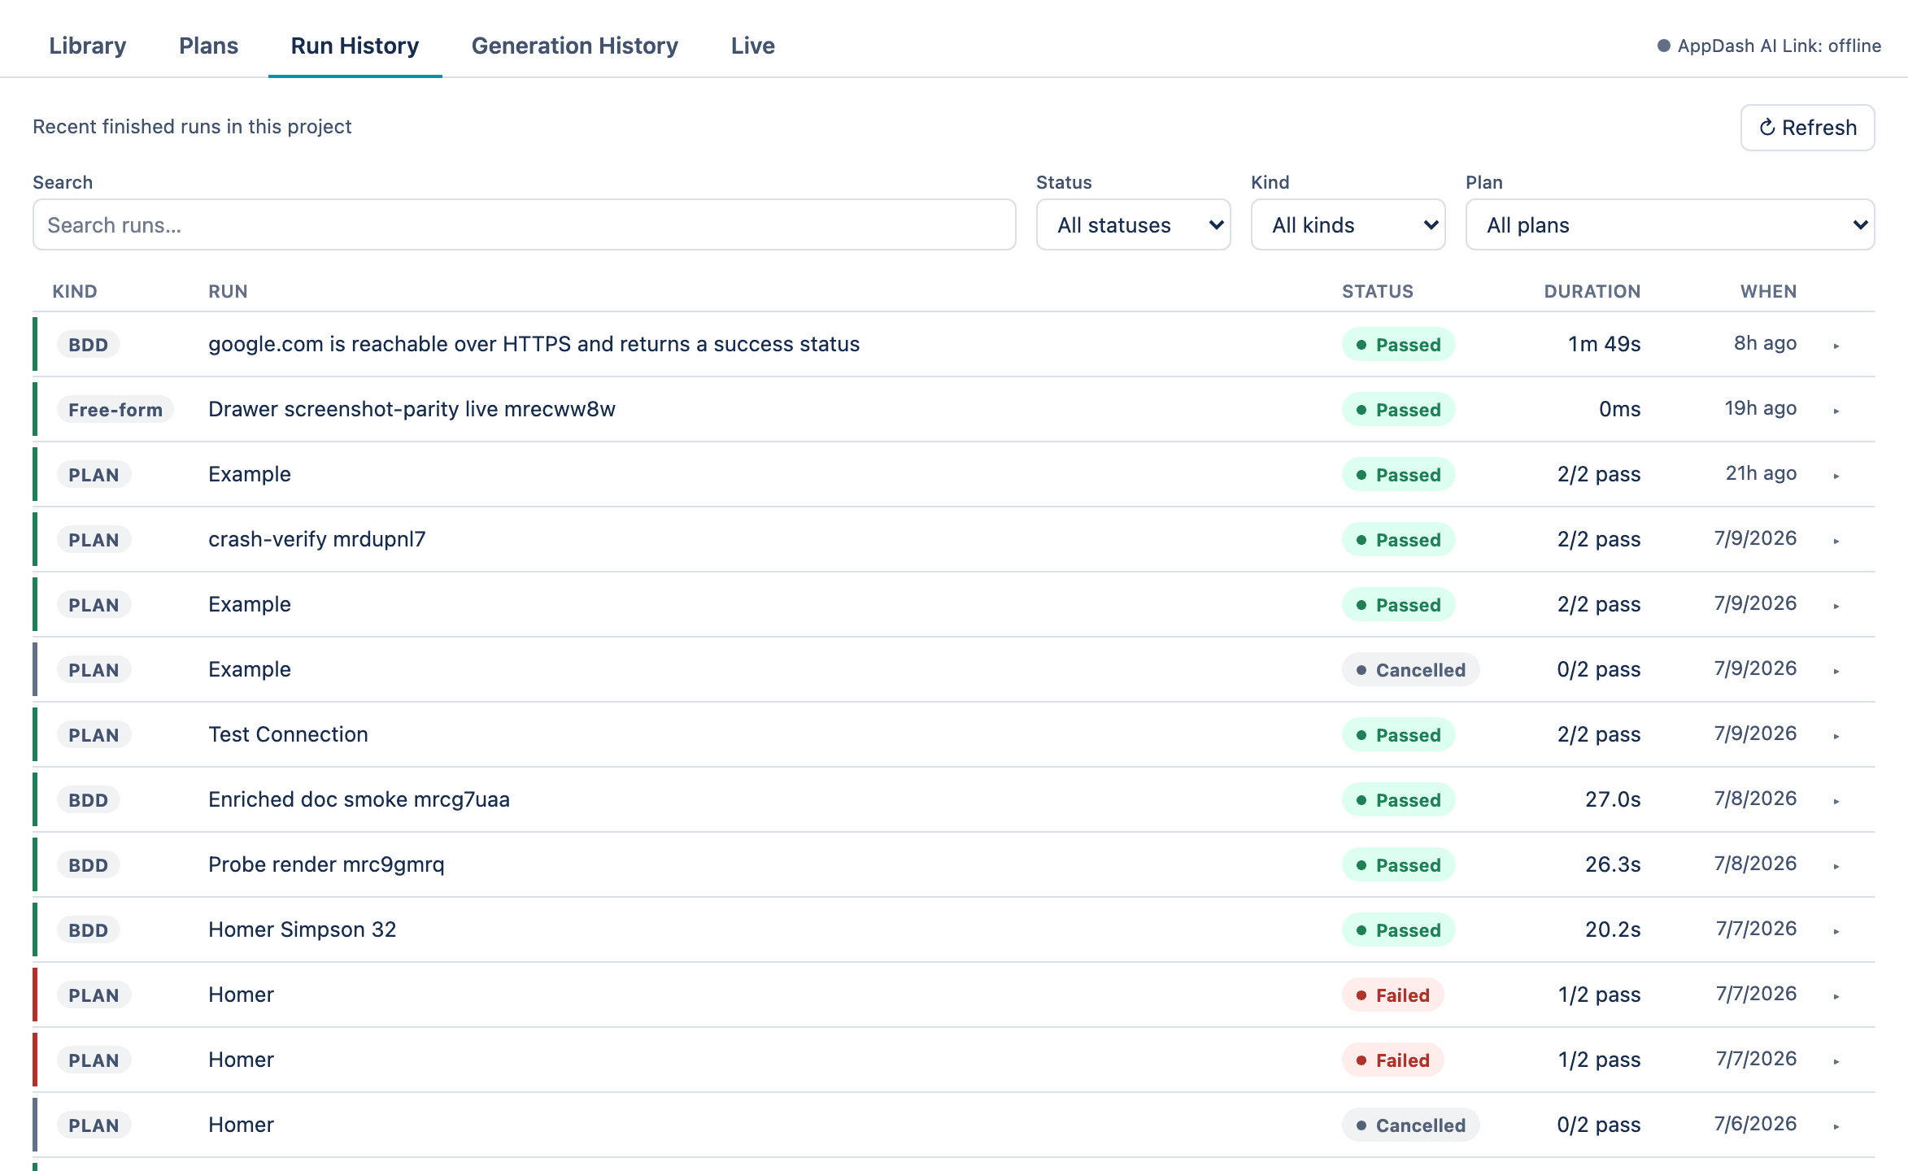Viewport: 1908px width, 1171px height.
Task: Click the 7/6/2026 date
Action: point(1755,1124)
